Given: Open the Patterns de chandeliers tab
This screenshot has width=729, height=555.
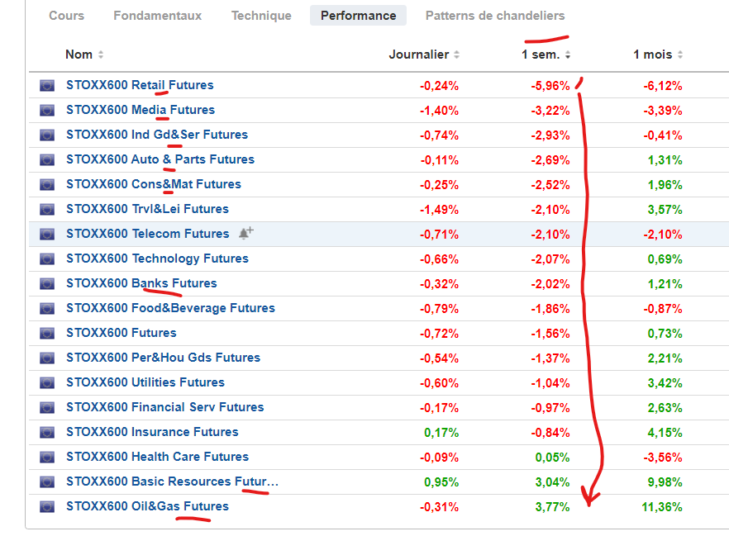Looking at the screenshot, I should pyautogui.click(x=495, y=16).
